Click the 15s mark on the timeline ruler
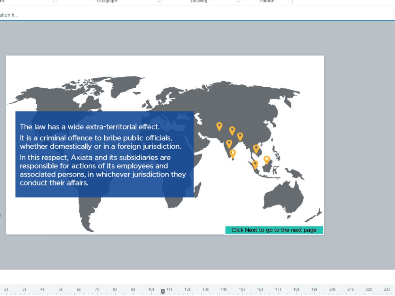Viewport: 395px width, 296px height. click(242, 289)
